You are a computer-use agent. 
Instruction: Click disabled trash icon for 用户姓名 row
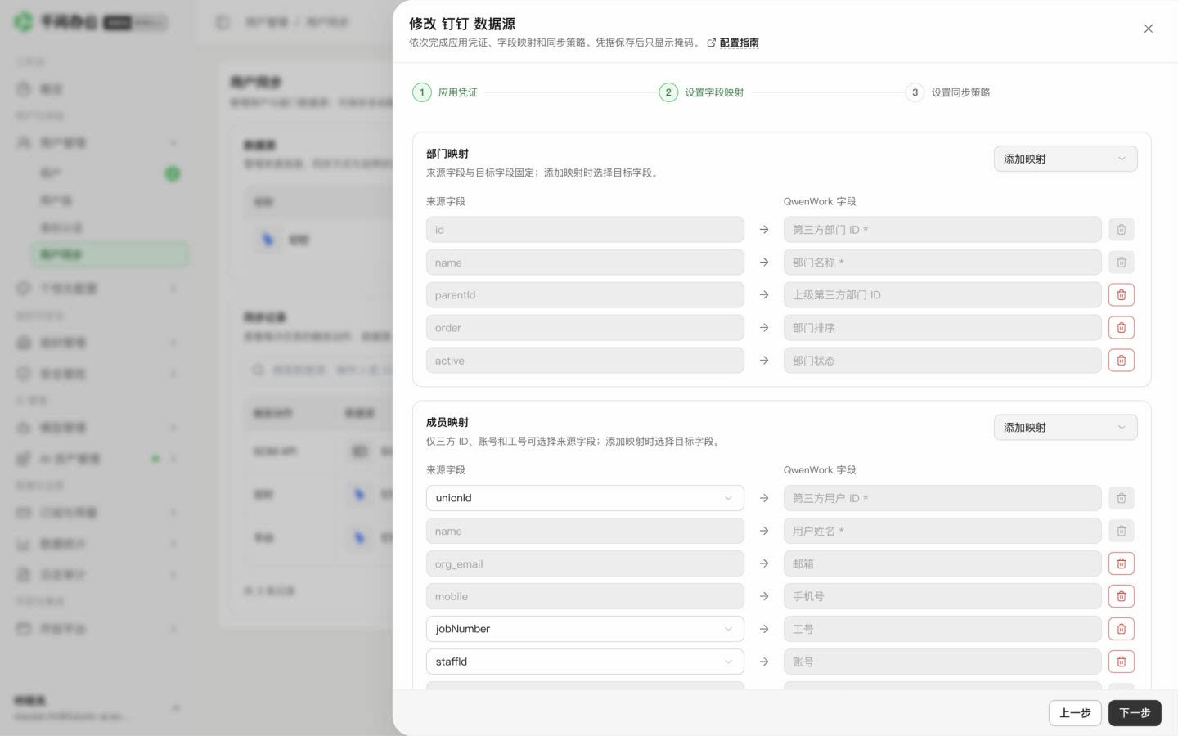tap(1121, 531)
